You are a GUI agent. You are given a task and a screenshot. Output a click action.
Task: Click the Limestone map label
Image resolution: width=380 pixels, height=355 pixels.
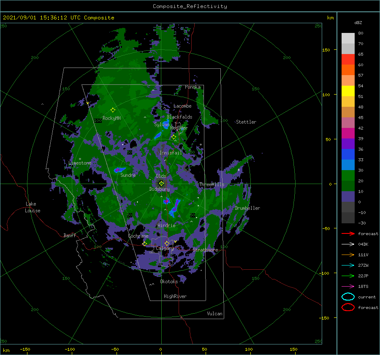(x=80, y=163)
